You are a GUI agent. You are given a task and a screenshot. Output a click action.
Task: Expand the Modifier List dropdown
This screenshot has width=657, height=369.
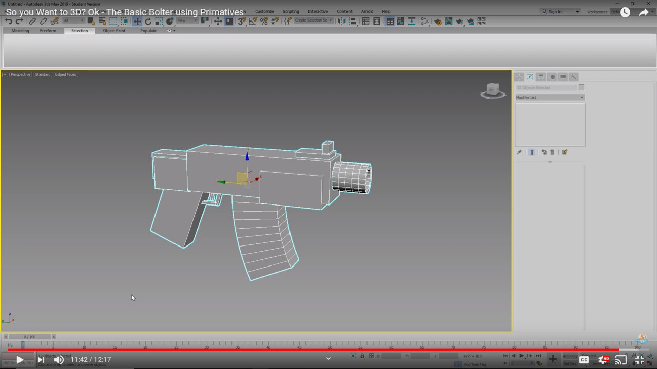[x=550, y=97]
